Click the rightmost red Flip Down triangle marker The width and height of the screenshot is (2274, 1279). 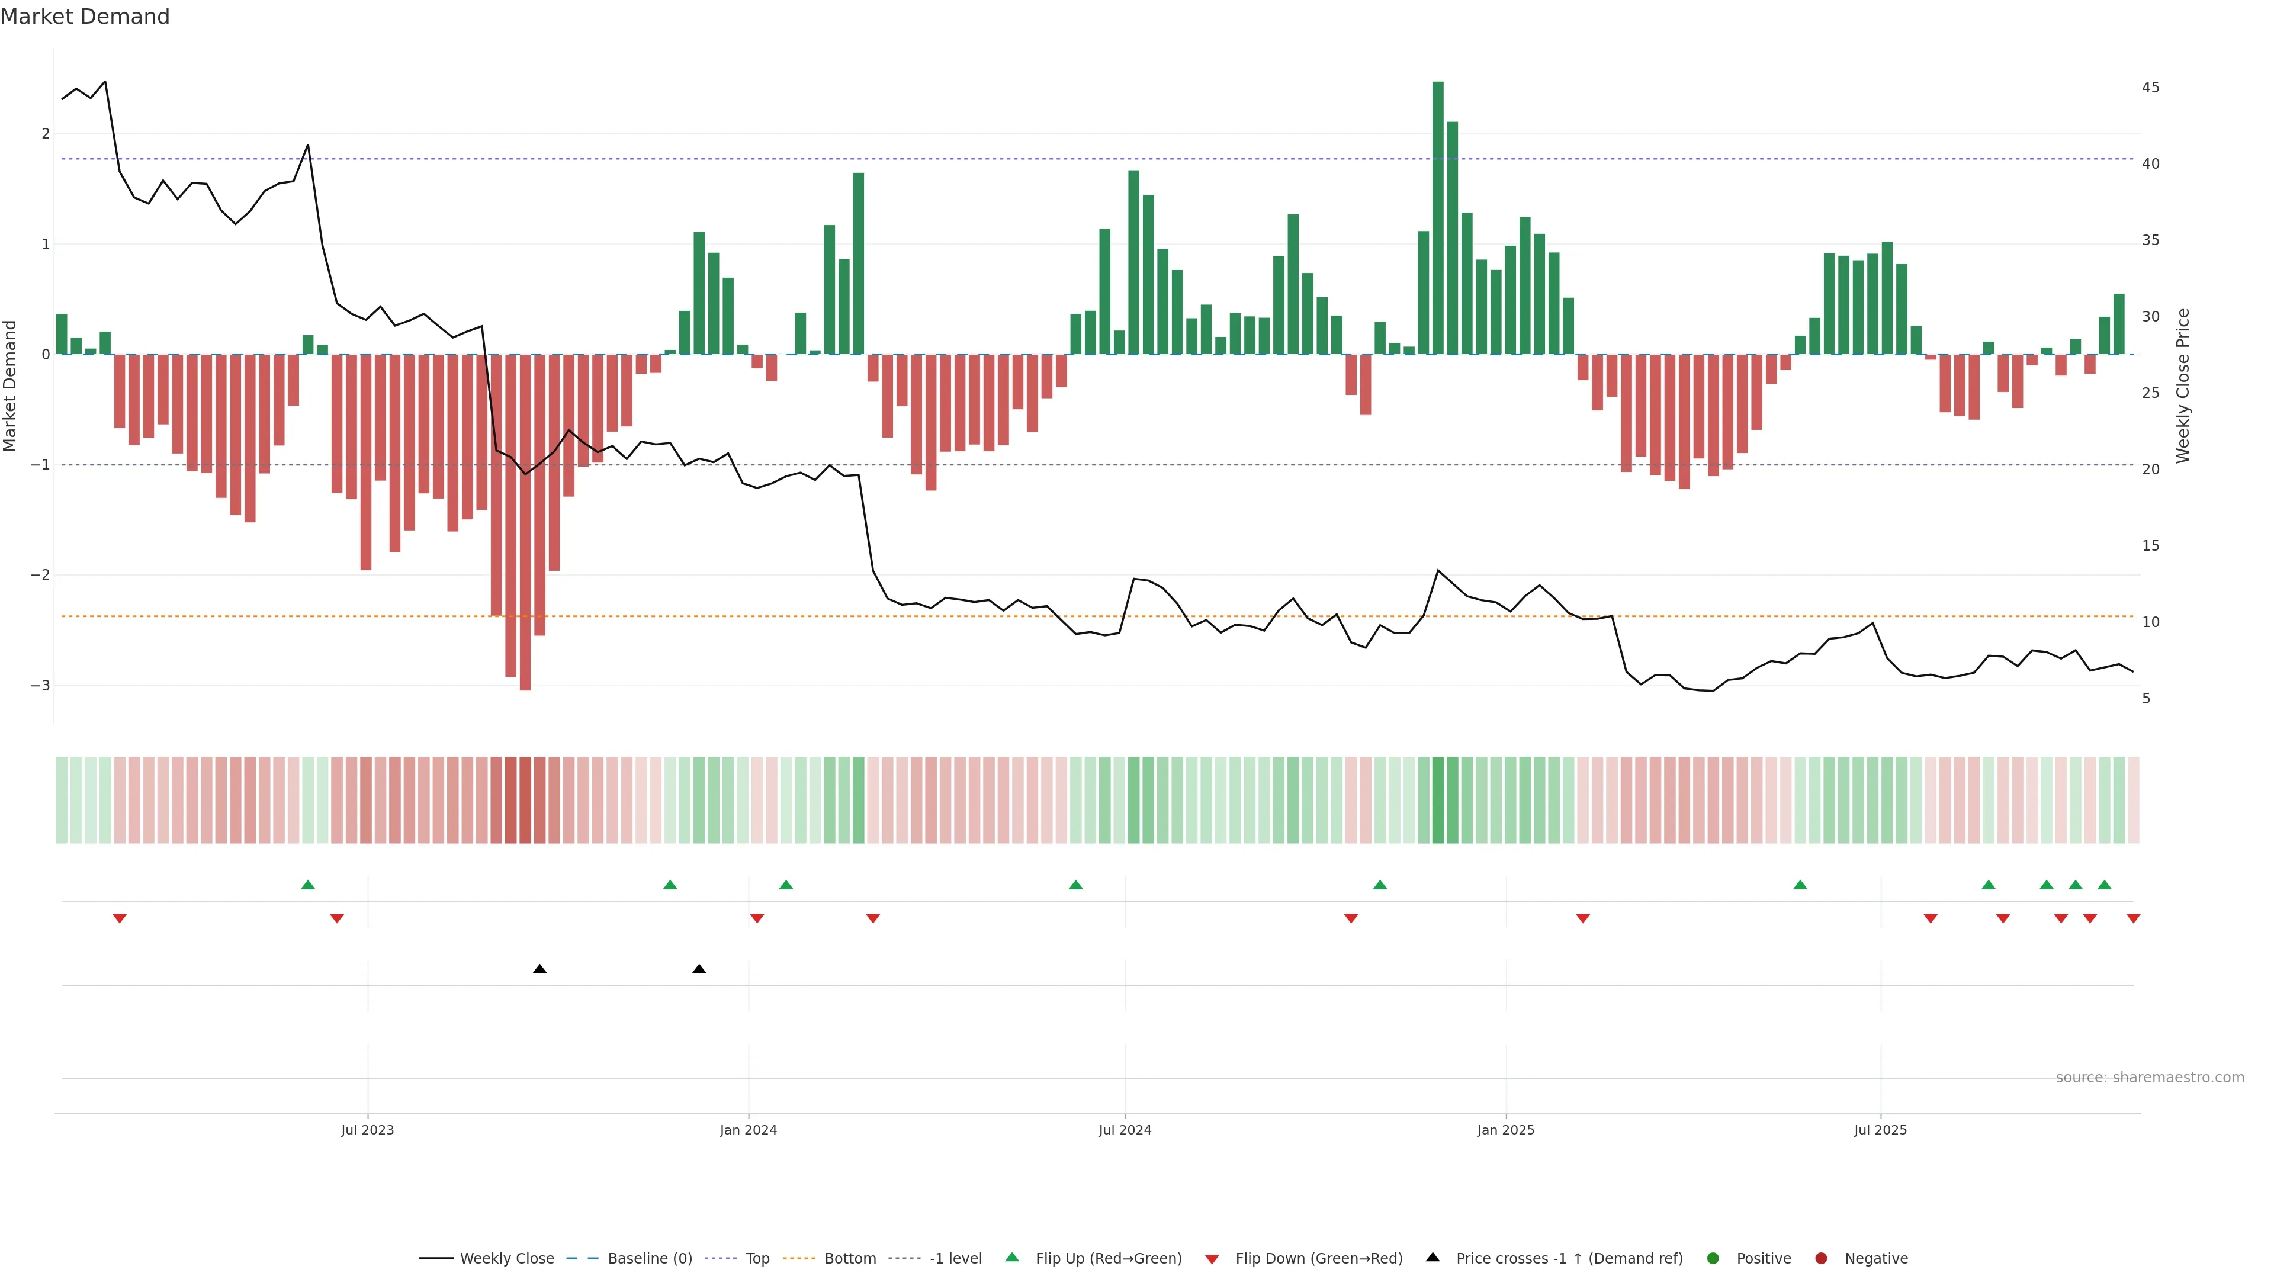(x=2134, y=919)
